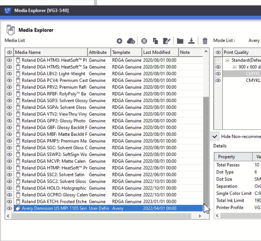The height and width of the screenshot is (241, 261).
Task: Click media roll icon for Roland DGA HTM3
Action: point(18,60)
